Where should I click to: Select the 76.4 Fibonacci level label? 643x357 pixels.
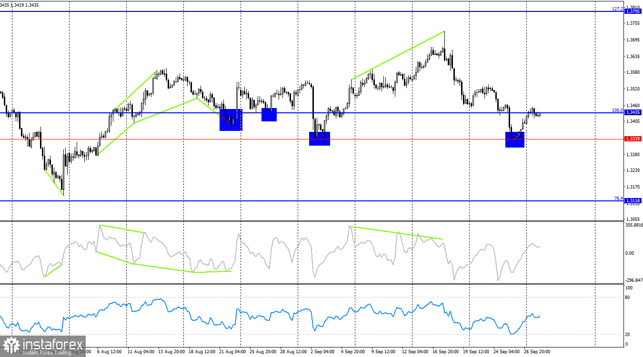point(619,198)
